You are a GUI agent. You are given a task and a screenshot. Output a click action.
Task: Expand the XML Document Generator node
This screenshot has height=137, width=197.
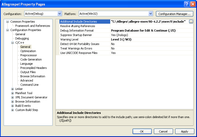[12, 97]
